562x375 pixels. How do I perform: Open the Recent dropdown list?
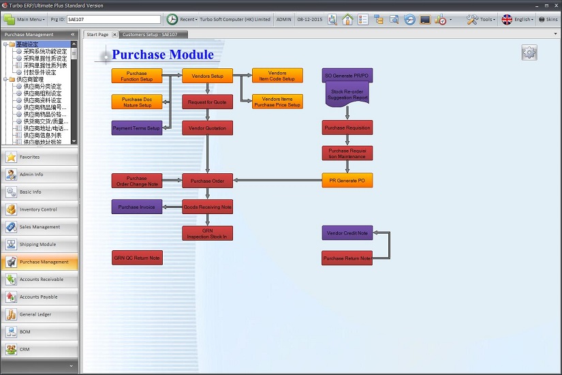tap(189, 19)
